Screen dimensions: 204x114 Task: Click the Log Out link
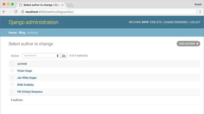[195, 22]
